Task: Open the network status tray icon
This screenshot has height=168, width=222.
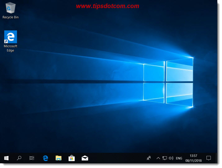Action: tap(165, 158)
